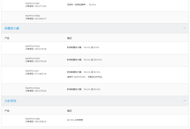The width and height of the screenshot is (190, 129).
Task: Click 描述 column header in 前置放大器 table
Action: point(69,38)
